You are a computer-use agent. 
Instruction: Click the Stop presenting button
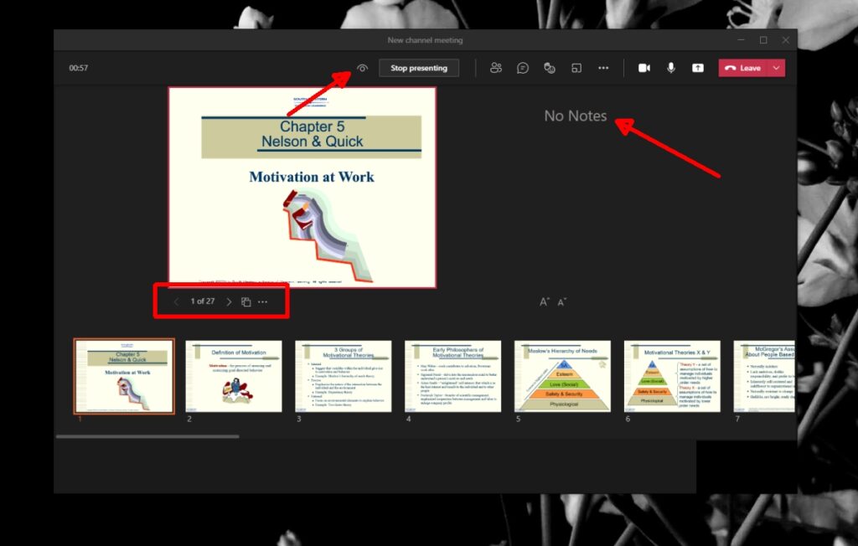[419, 68]
